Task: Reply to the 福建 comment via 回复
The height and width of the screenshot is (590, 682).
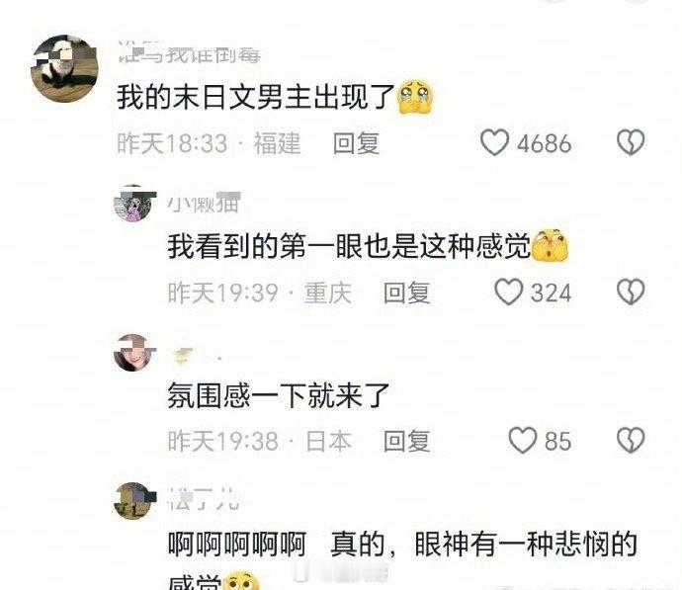Action: pyautogui.click(x=356, y=143)
